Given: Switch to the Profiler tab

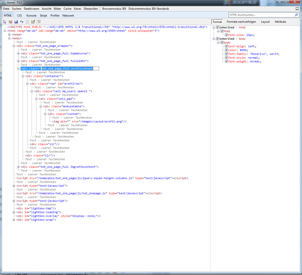Looking at the screenshot, I should pos(55,15).
